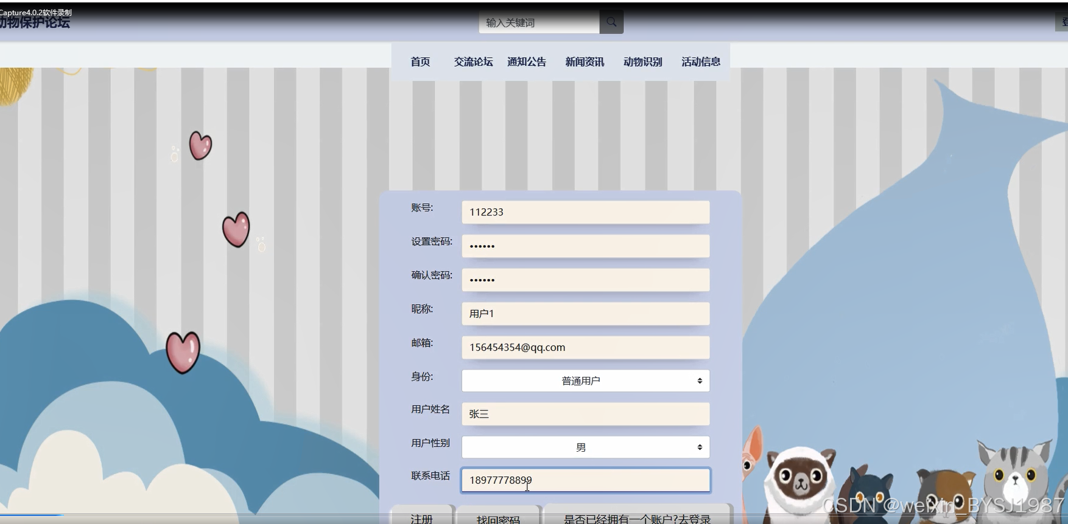Open 通知公告 navigation item
Image resolution: width=1068 pixels, height=524 pixels.
pos(527,61)
